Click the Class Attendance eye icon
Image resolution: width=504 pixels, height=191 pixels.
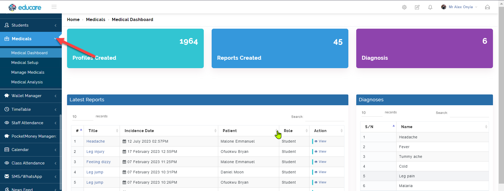point(7,163)
